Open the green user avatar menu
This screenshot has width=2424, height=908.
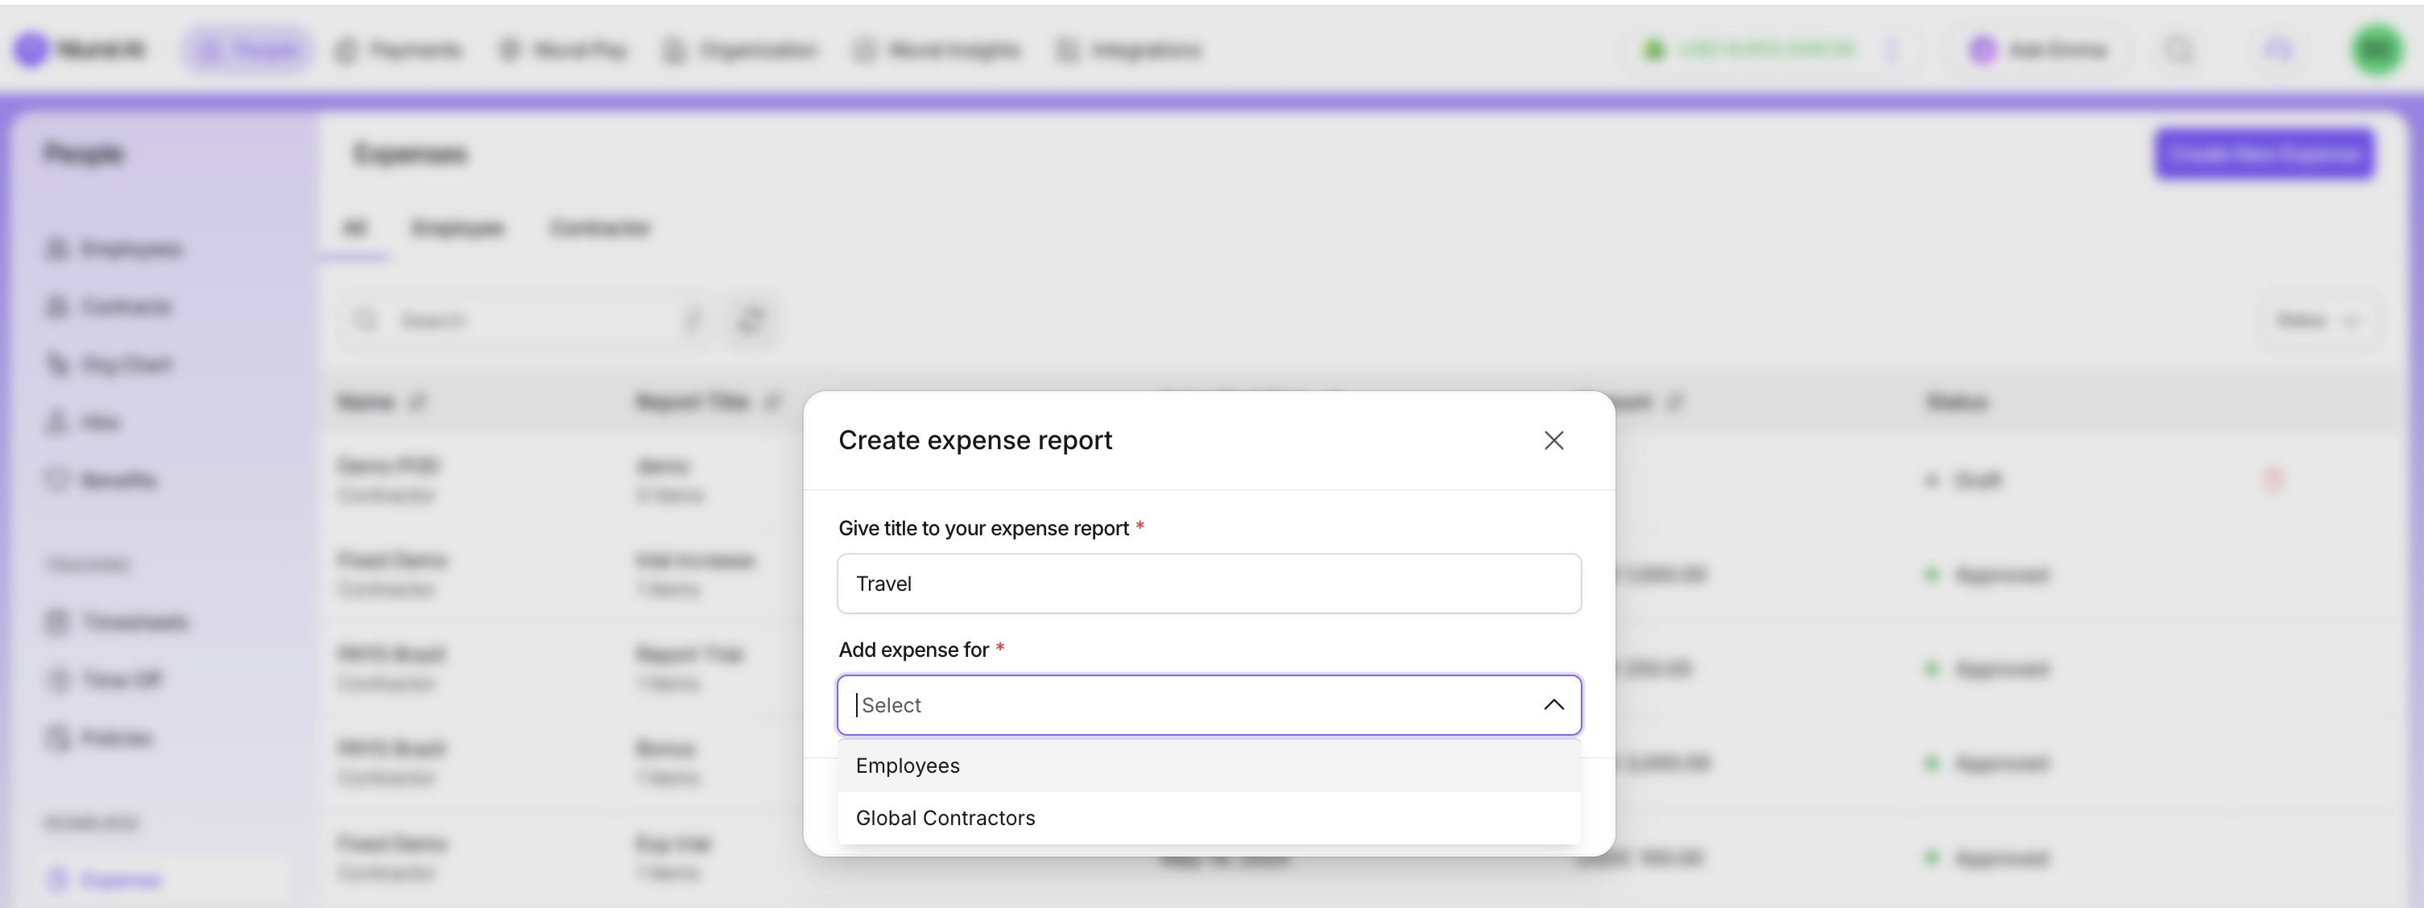(x=2376, y=50)
